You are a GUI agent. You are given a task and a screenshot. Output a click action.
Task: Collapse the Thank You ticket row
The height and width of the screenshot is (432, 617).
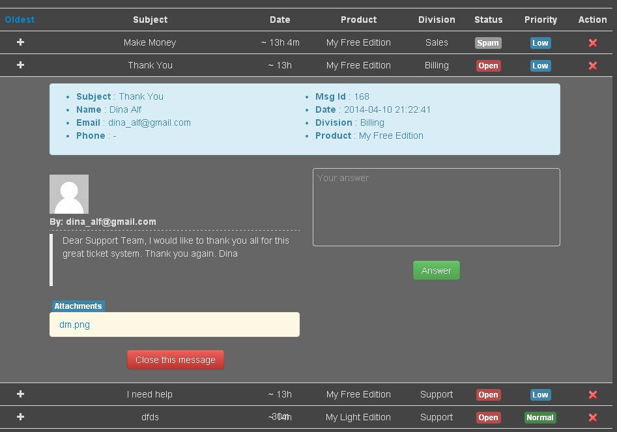(x=20, y=65)
